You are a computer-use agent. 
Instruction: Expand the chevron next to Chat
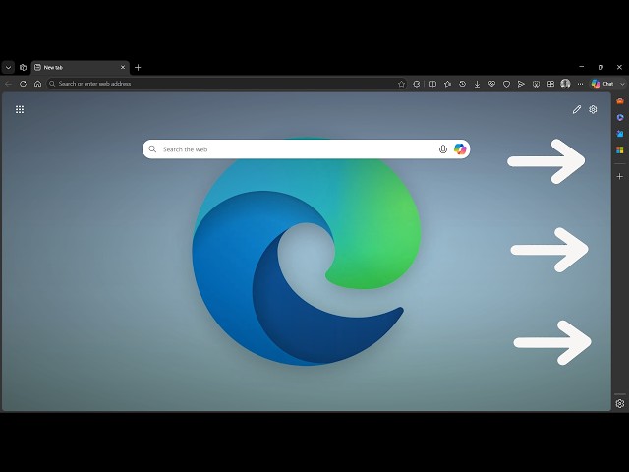[x=622, y=84]
